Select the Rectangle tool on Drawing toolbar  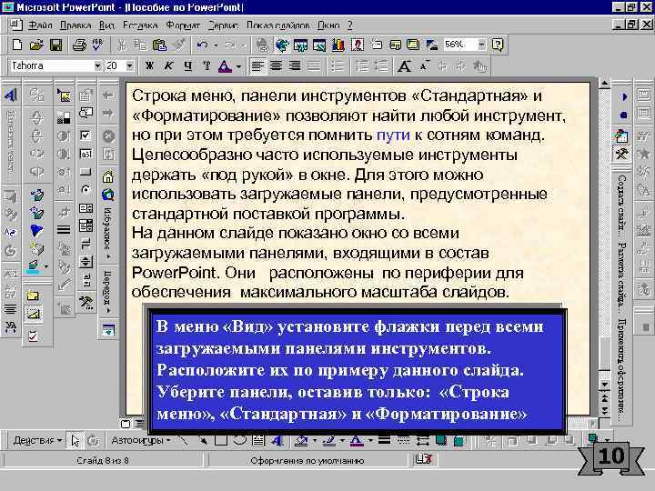click(221, 440)
